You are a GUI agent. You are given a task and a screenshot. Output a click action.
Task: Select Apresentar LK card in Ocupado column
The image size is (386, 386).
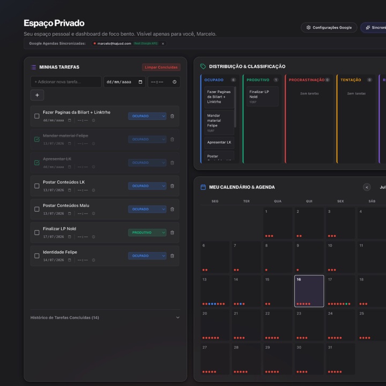coord(219,143)
